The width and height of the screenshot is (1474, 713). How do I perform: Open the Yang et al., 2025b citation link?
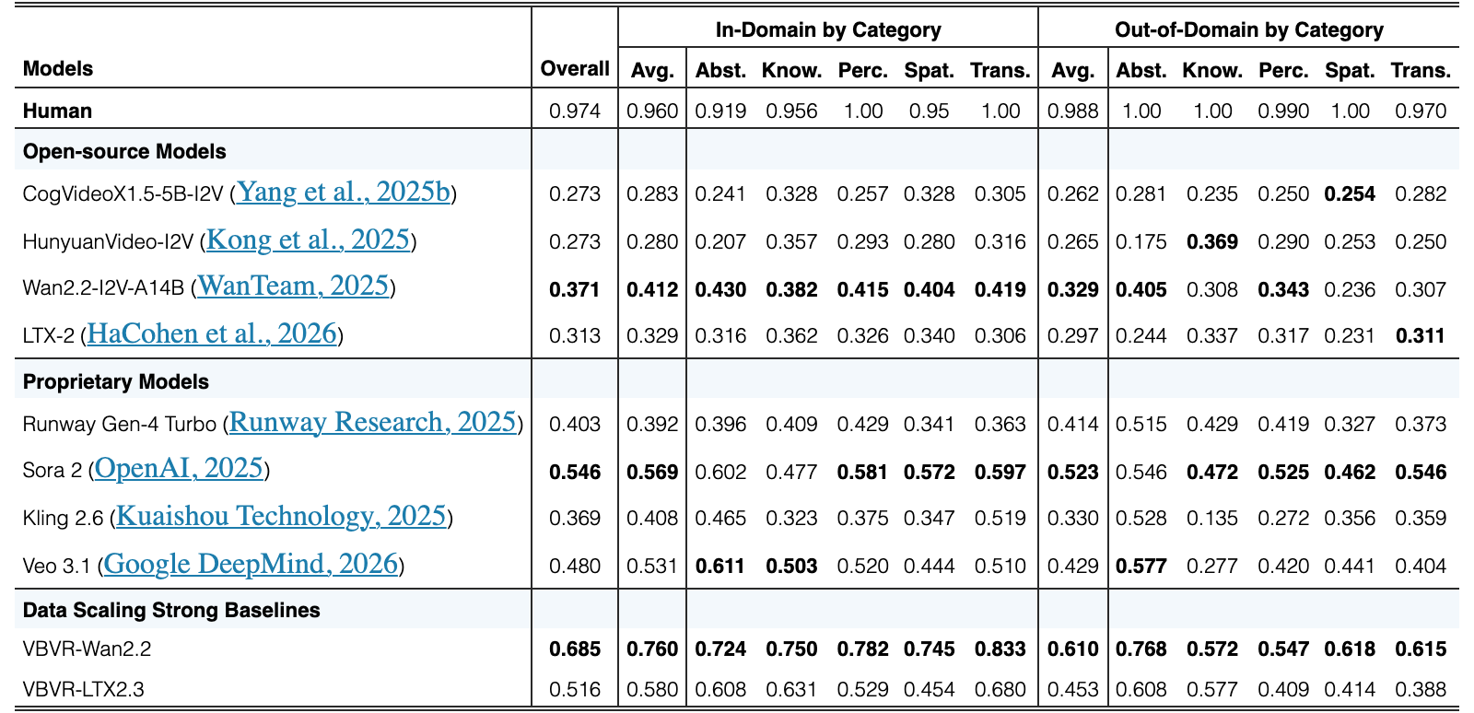344,192
